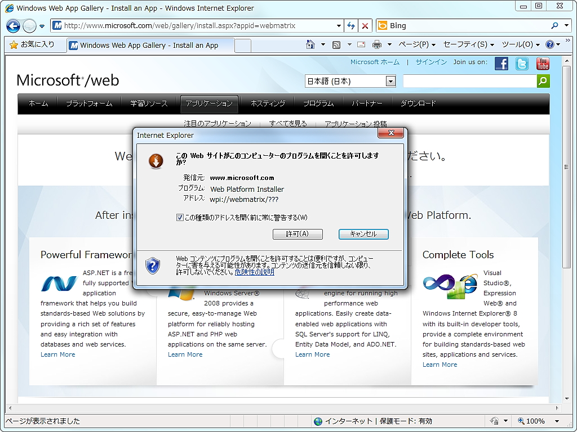Open the ツール(O) menu

521,44
